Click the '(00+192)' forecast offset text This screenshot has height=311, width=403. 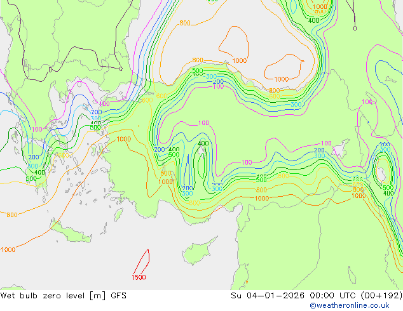tap(381, 296)
